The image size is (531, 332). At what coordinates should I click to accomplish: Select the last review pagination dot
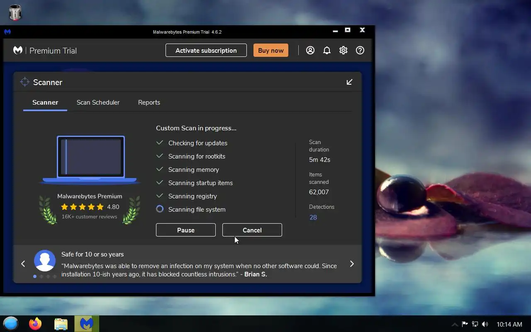55,276
